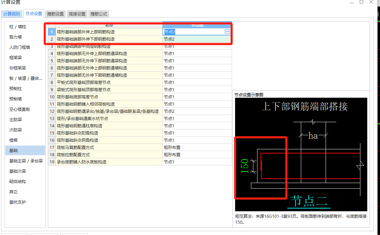Maximize the 计算设置 window
This screenshot has height=235, width=380.
(361, 2)
